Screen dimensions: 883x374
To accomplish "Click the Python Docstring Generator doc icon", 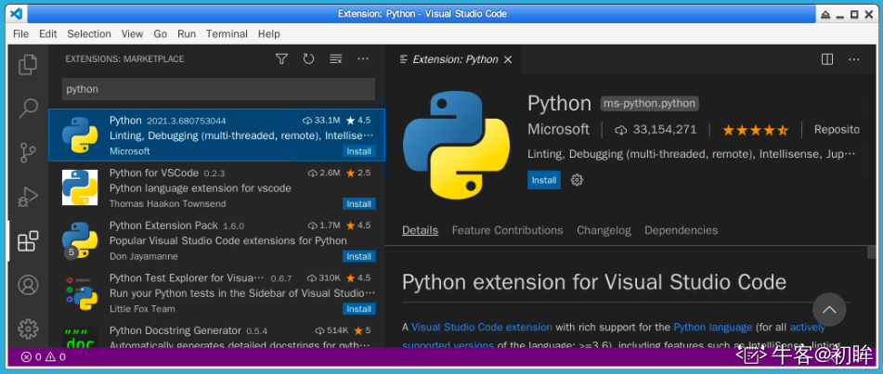I will (80, 338).
